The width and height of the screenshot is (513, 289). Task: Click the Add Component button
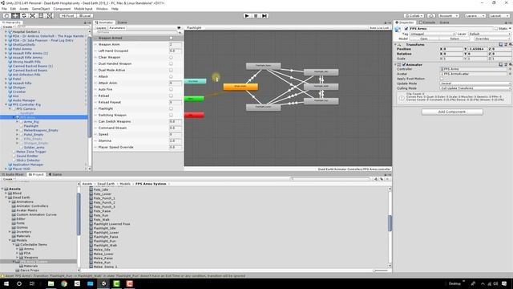(x=452, y=112)
